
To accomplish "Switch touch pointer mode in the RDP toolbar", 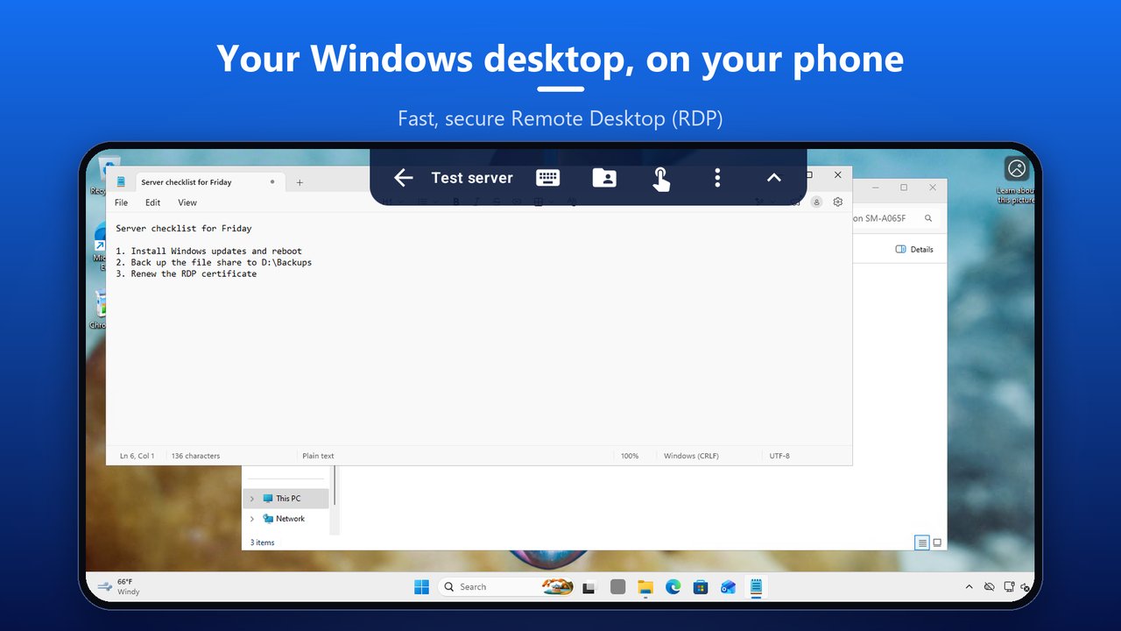I will pyautogui.click(x=661, y=179).
